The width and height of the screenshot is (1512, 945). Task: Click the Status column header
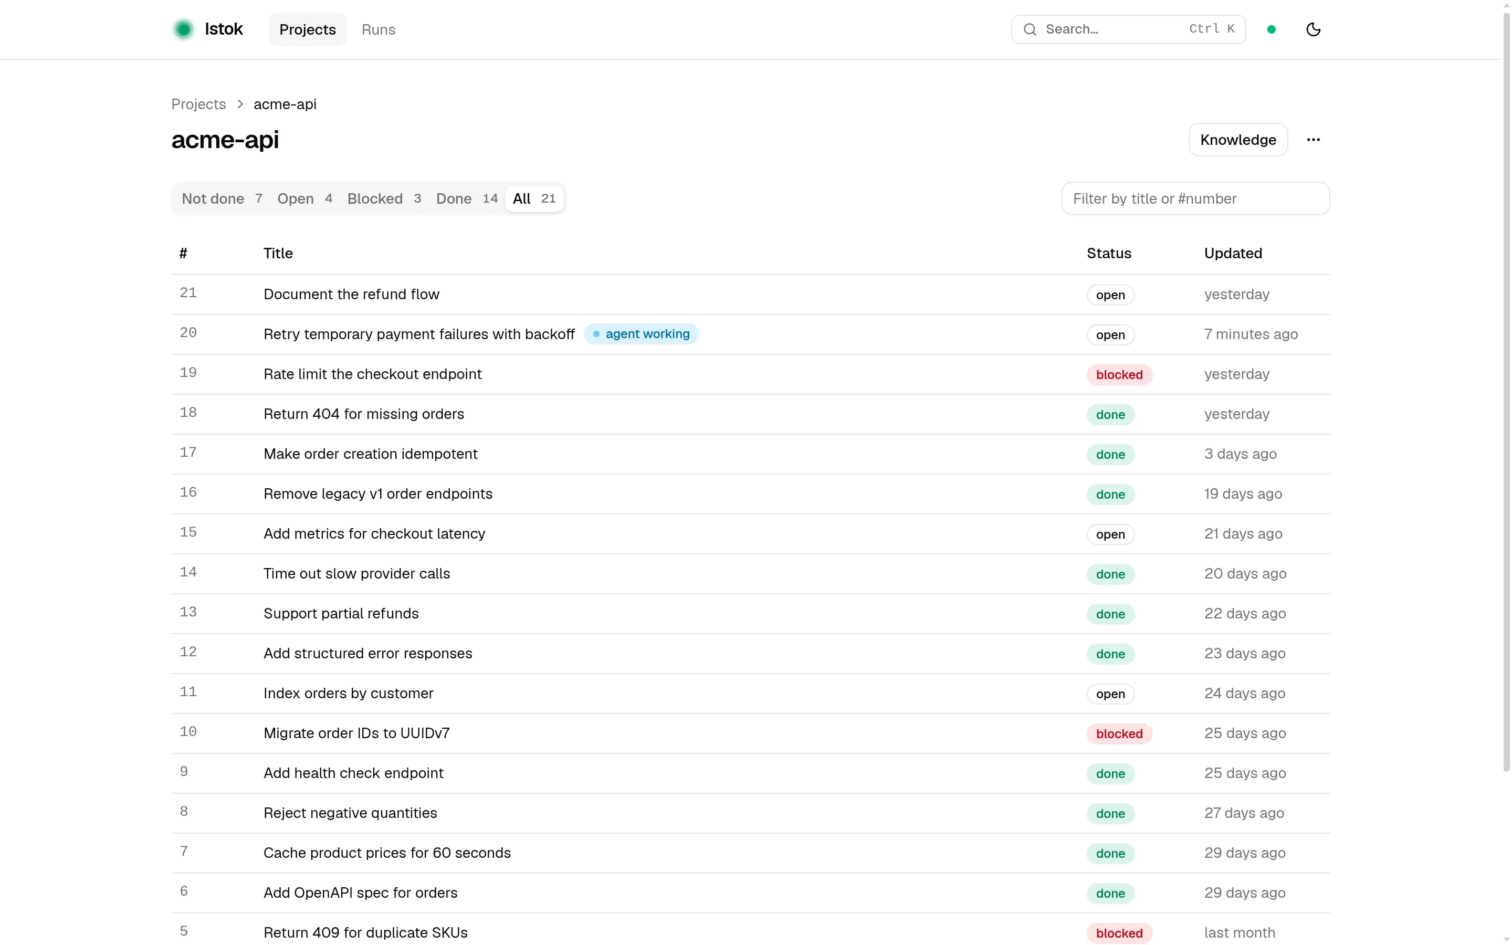point(1108,254)
